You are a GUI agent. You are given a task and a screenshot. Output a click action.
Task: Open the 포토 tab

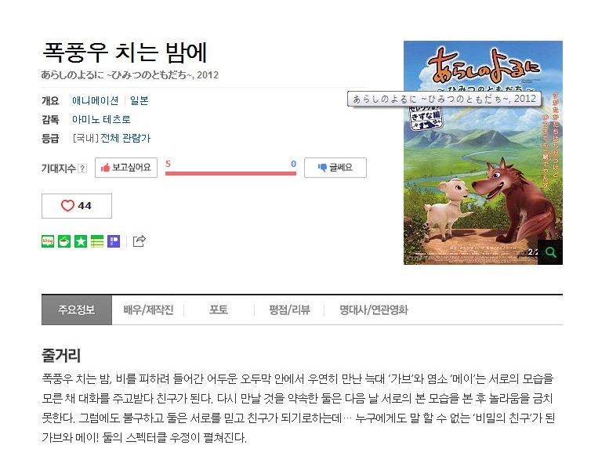[x=219, y=310]
